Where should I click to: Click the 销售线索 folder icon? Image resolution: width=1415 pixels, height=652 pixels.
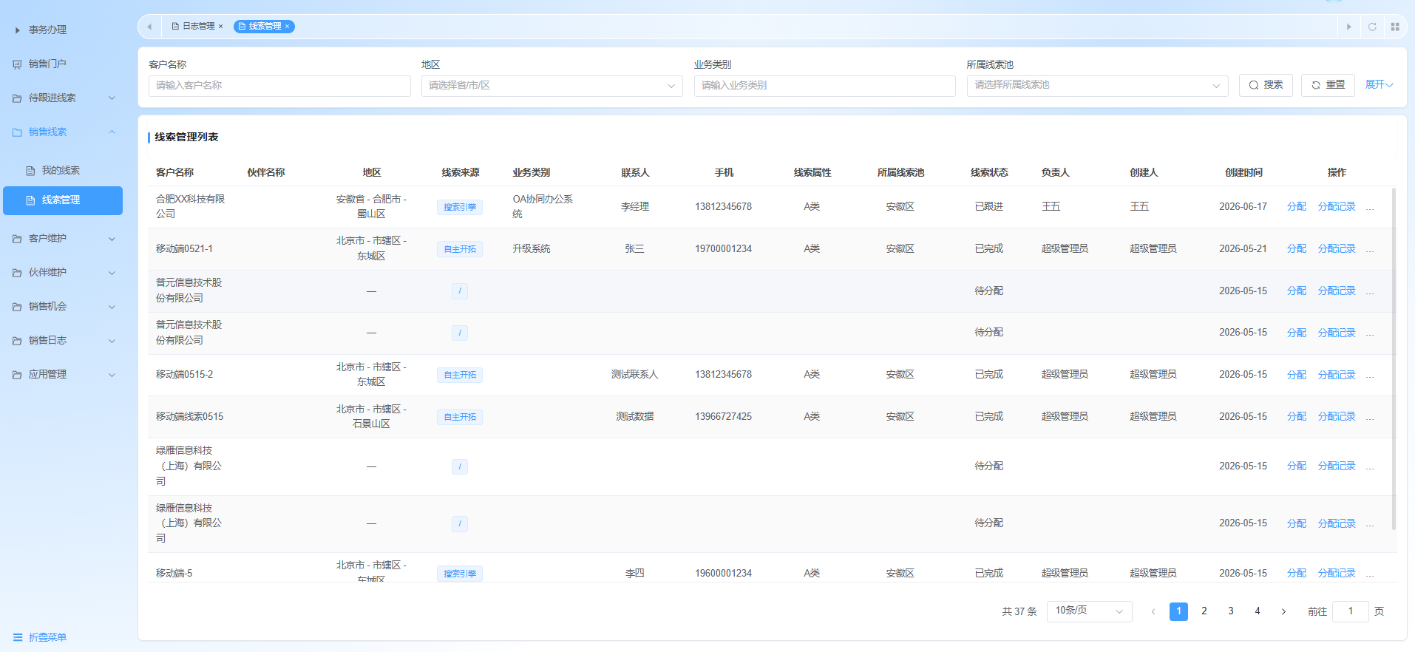tap(17, 132)
